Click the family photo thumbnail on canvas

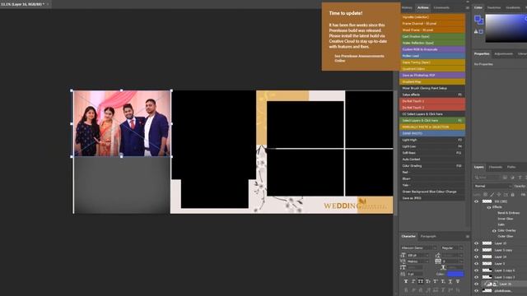click(122, 123)
